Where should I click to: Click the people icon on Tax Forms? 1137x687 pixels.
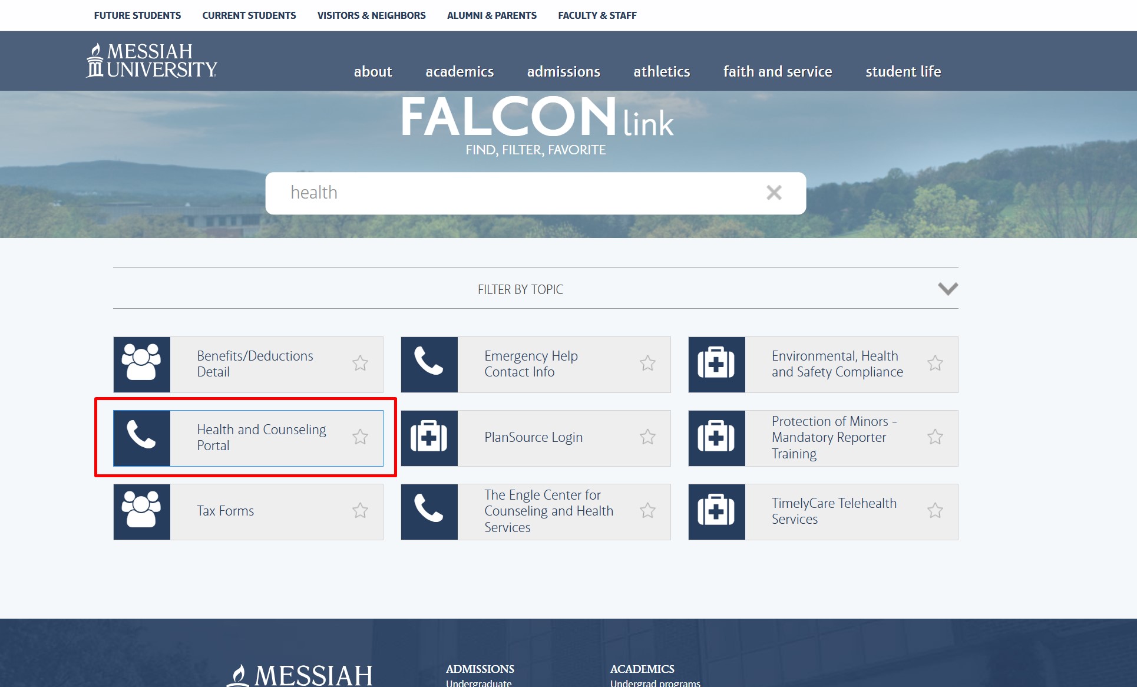[x=141, y=511]
